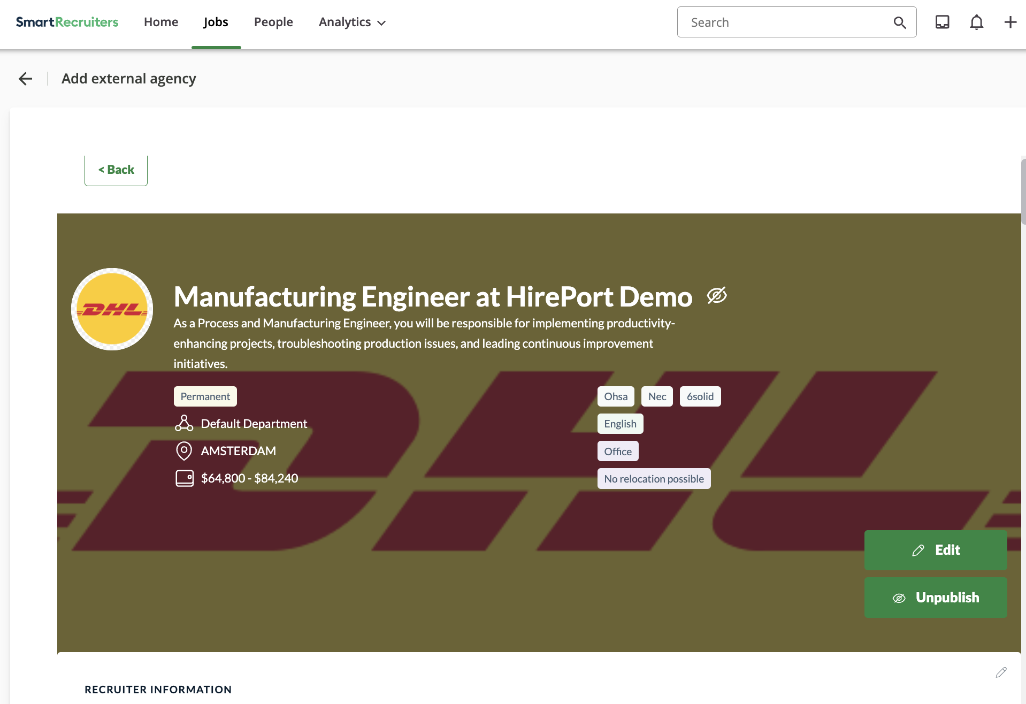Toggle the crossed-eye visibility icon beside job title

pos(717,295)
